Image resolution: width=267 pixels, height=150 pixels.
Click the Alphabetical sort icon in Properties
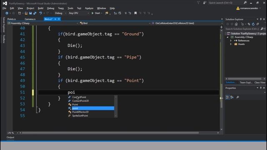232,97
